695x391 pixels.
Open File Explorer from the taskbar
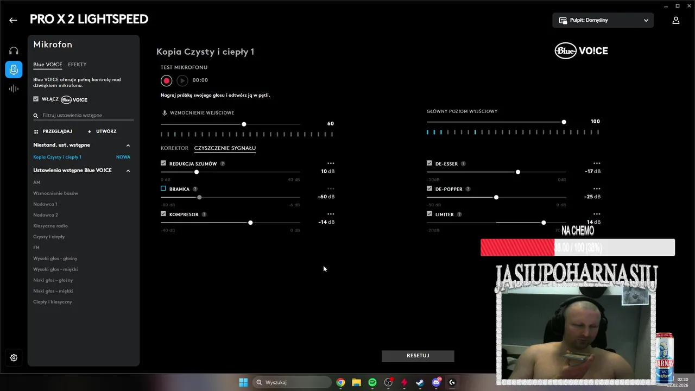(356, 382)
